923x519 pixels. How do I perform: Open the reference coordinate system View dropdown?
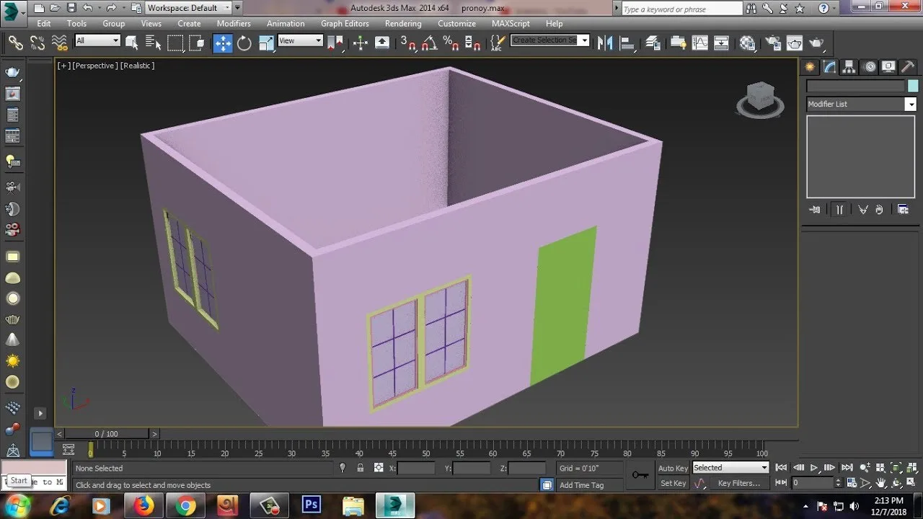(300, 41)
